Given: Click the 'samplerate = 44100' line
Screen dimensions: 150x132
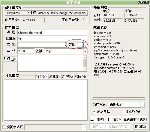Looking at the screenshot, I should tap(107, 54).
